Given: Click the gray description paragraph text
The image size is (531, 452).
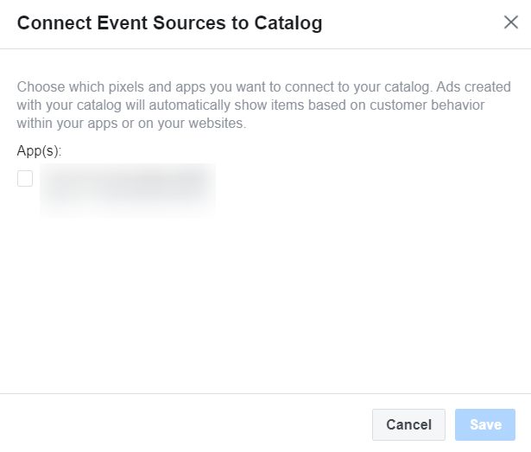Looking at the screenshot, I should (x=264, y=105).
